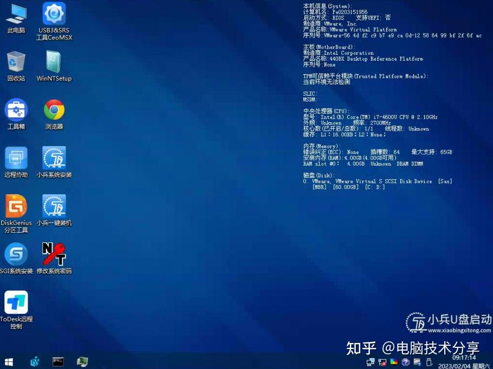Click the 启动方式: BIOS line
The height and width of the screenshot is (369, 493).
(x=323, y=18)
